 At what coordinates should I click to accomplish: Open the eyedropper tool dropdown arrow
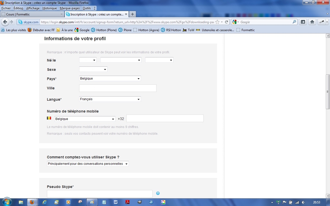(x=327, y=22)
